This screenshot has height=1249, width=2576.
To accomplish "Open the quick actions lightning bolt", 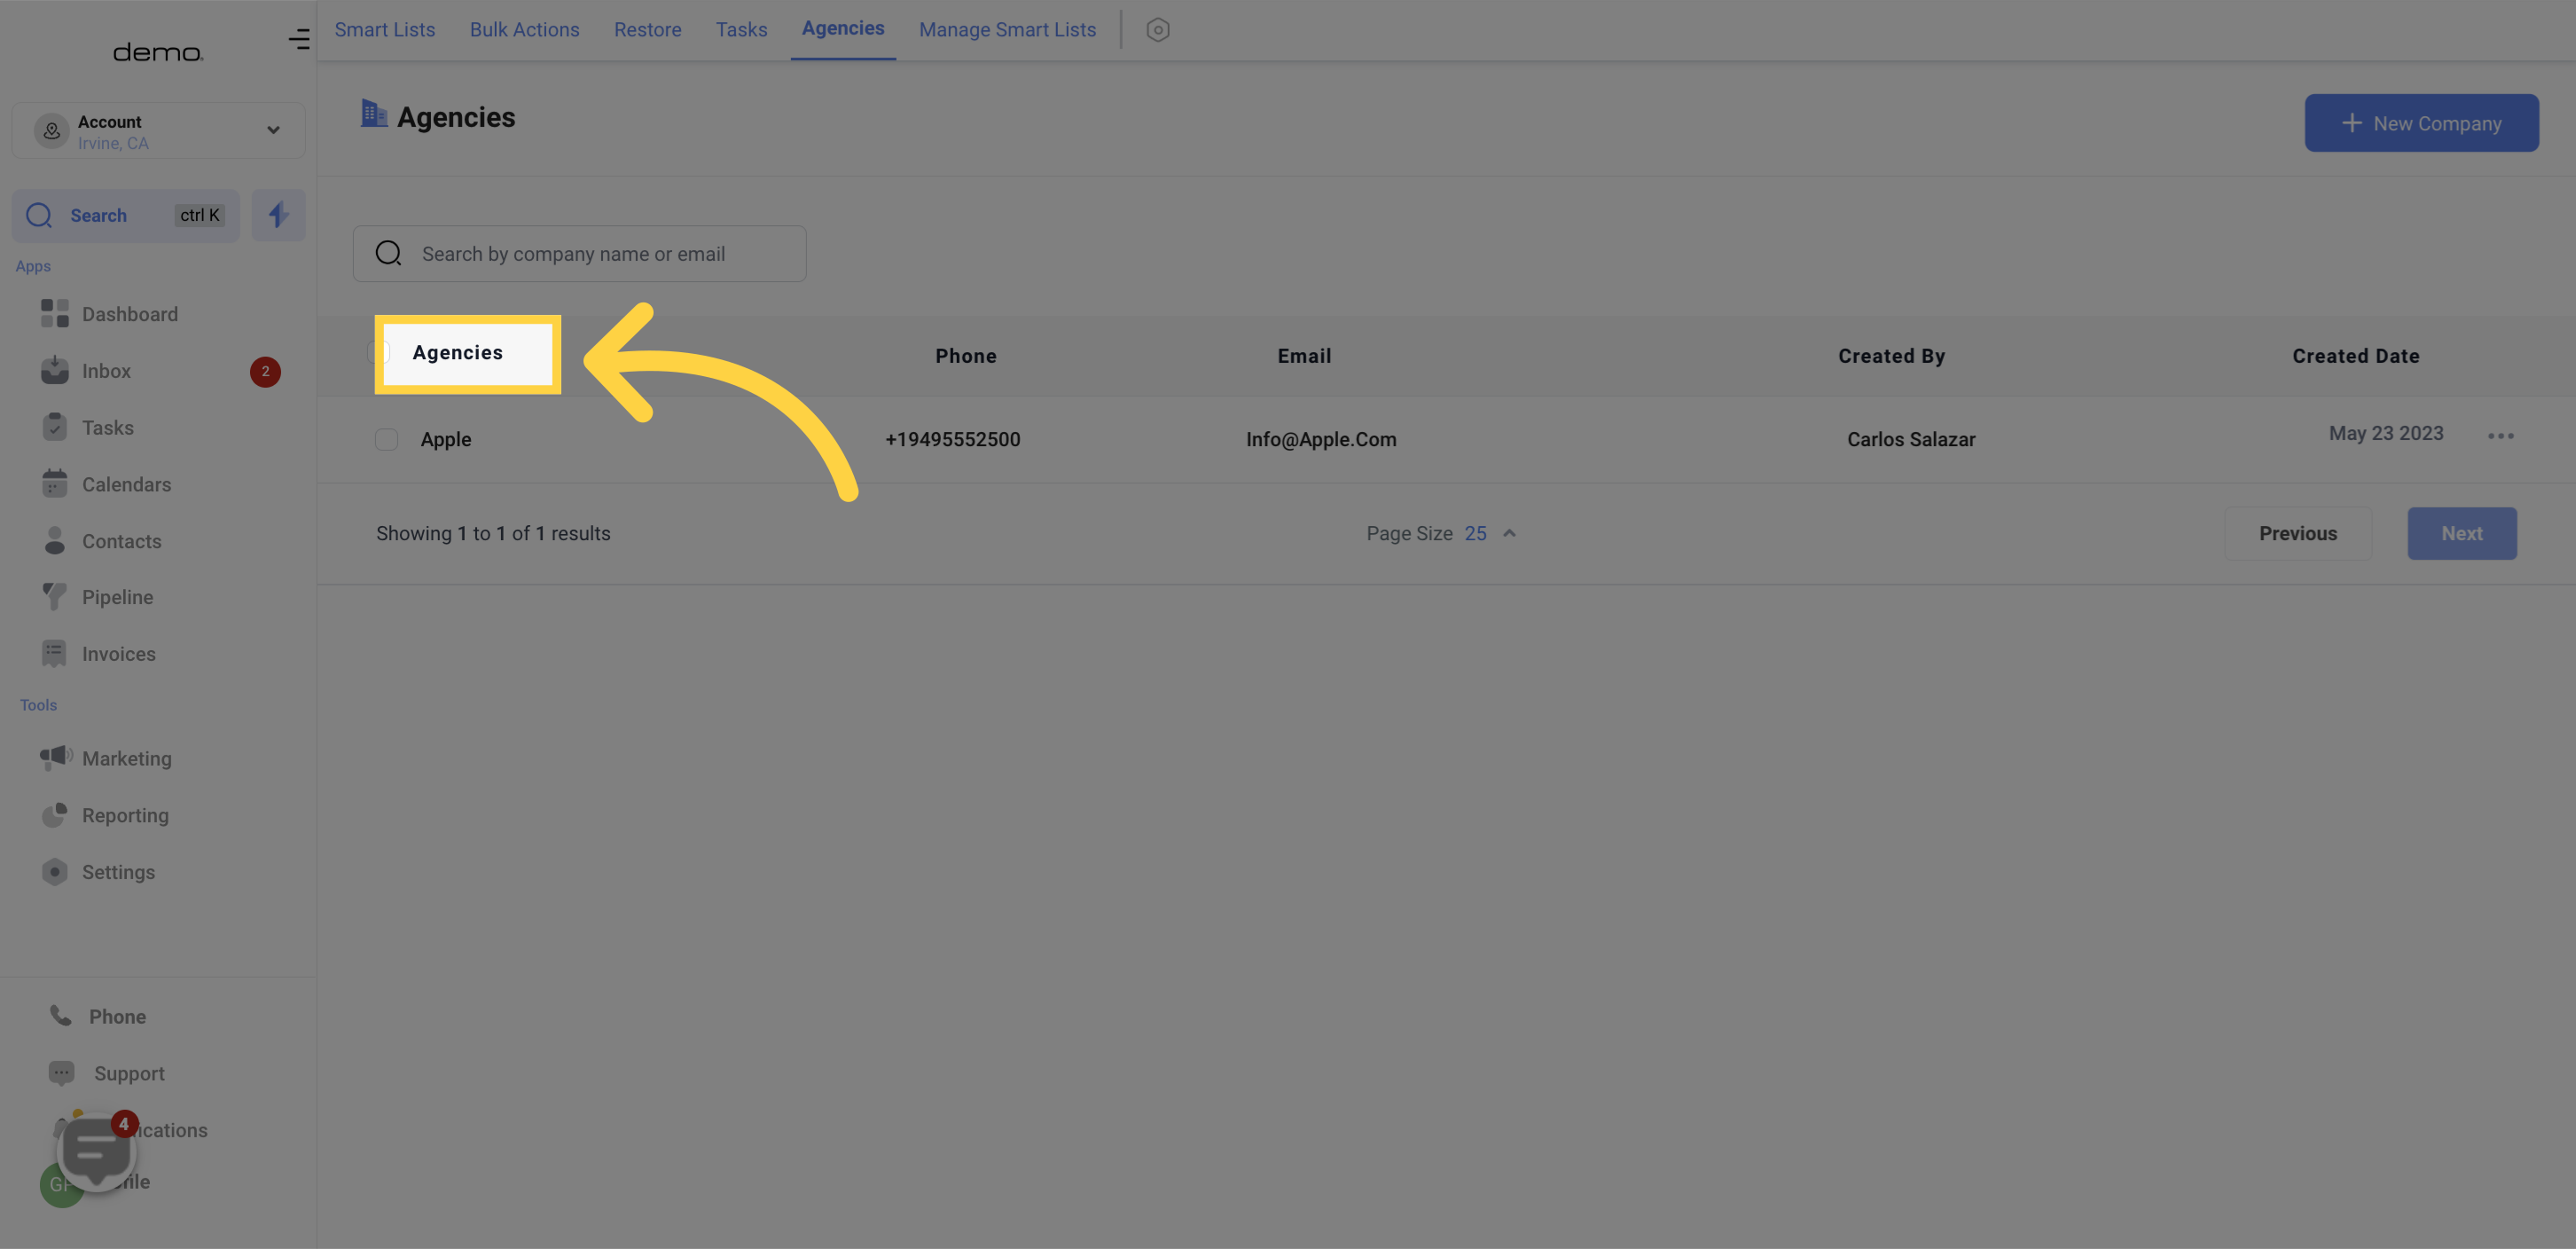I will tap(278, 215).
